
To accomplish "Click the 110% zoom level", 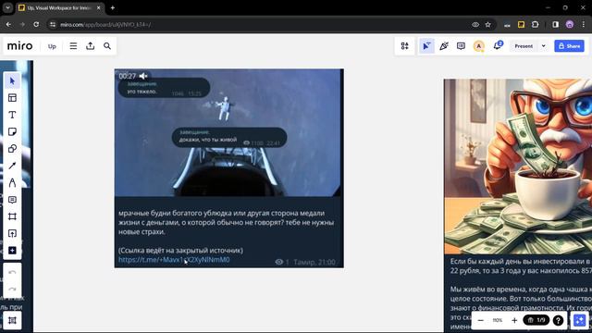I will pyautogui.click(x=498, y=320).
